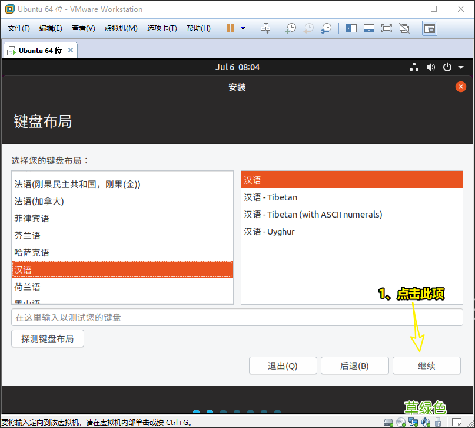
Task: Select 哈萨克语 in the layout list
Action: click(x=122, y=252)
